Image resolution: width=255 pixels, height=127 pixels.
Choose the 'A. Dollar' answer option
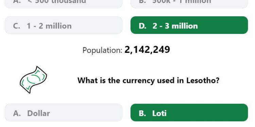coord(64,112)
